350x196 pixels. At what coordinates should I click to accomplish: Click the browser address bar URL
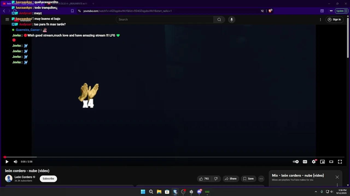pyautogui.click(x=127, y=11)
